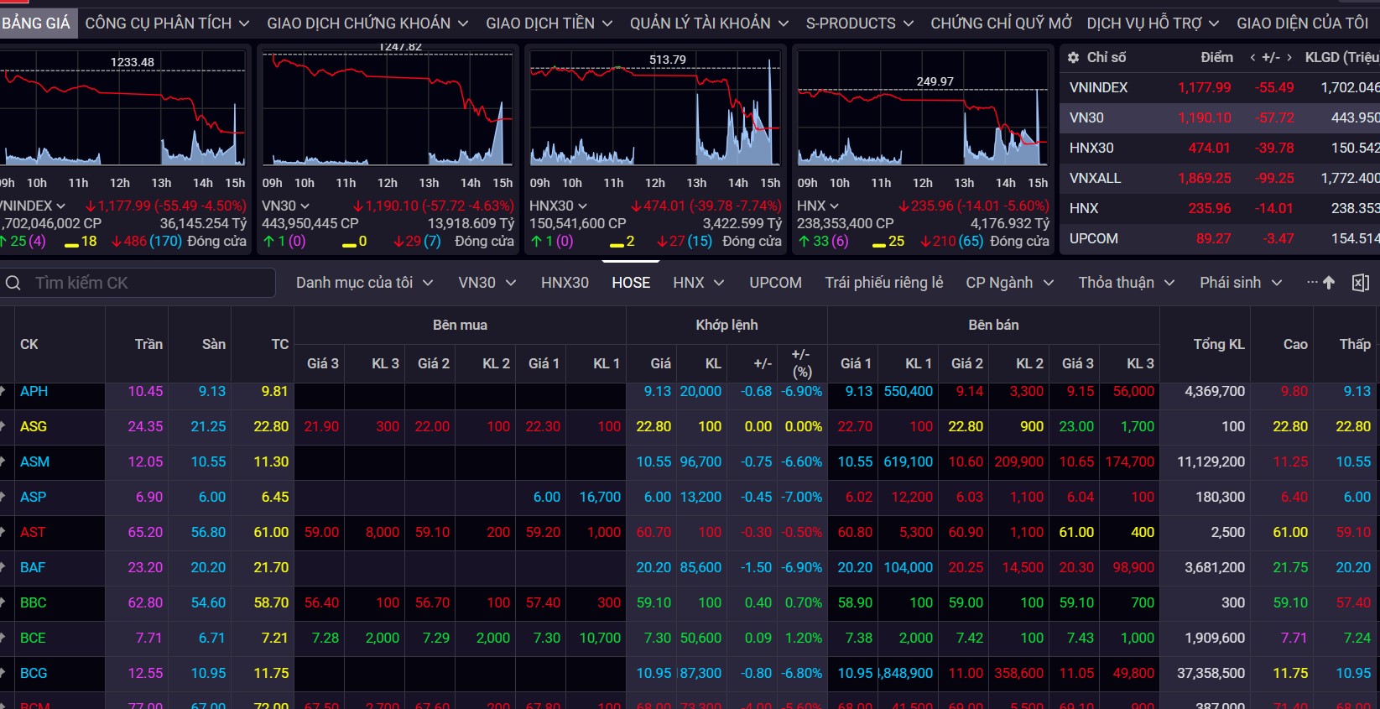Select VNINDEX row in index table
The image size is (1380, 709).
[x=1220, y=87]
